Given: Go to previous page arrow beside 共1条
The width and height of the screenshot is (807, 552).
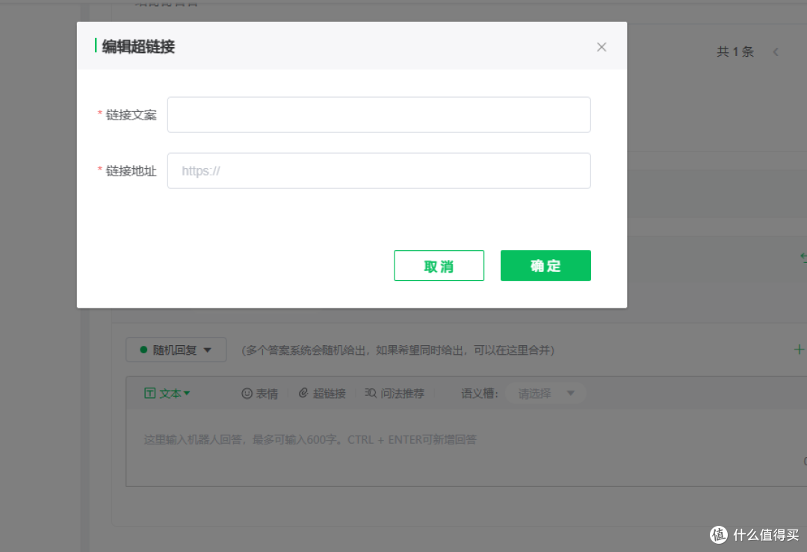Looking at the screenshot, I should [776, 52].
